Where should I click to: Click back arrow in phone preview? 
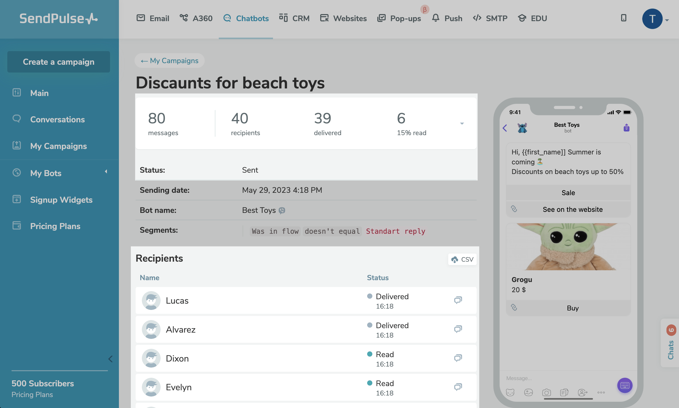click(x=505, y=128)
